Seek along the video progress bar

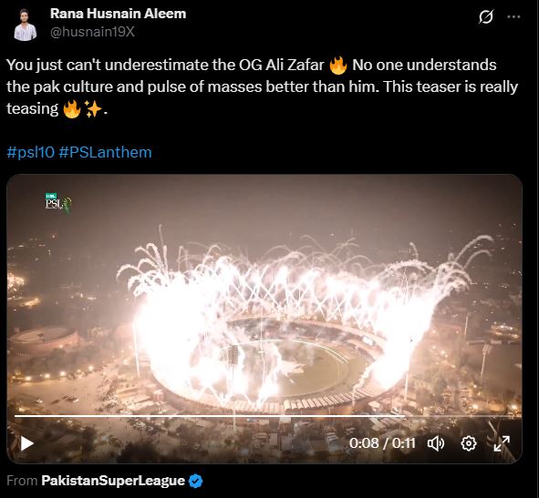(268, 416)
